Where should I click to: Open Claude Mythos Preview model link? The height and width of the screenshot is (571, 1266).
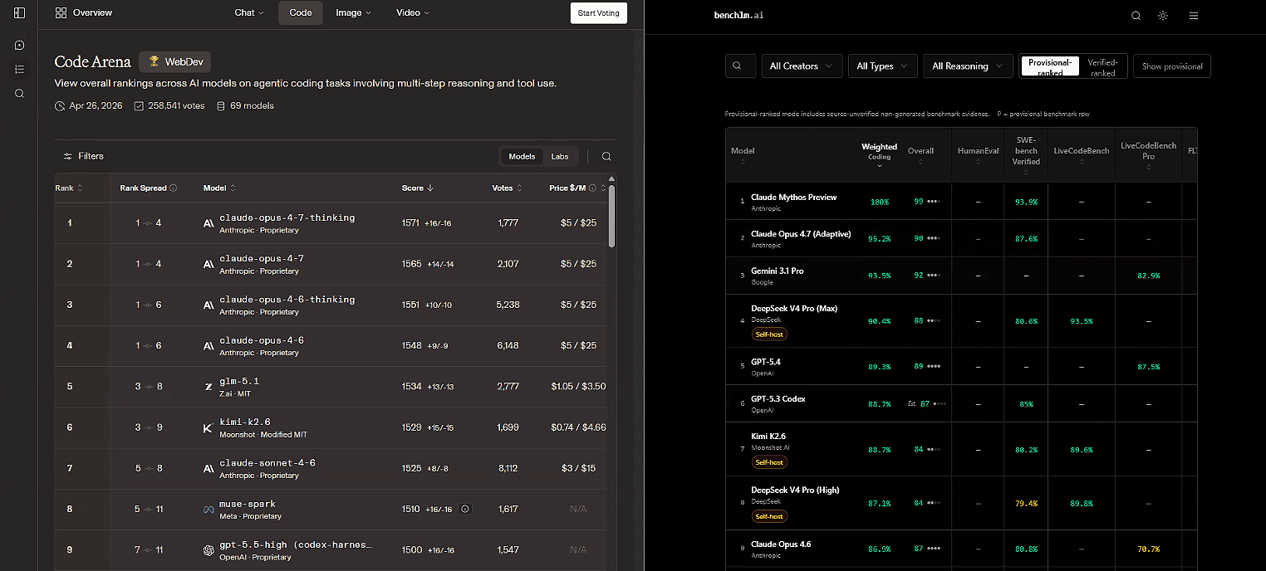[x=793, y=197]
